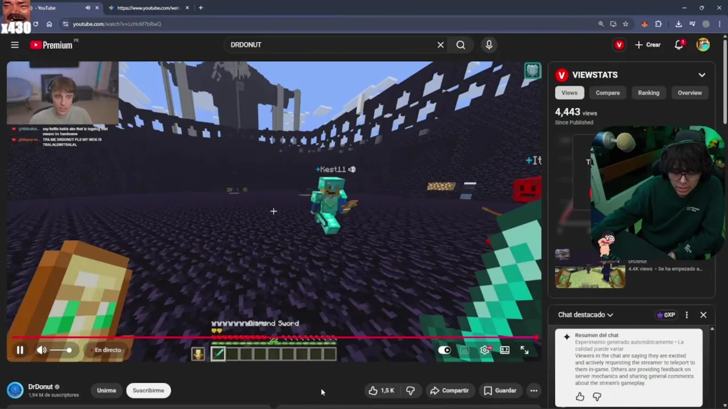Screen dimensions: 728x409
Task: Clear the DRDONUT search text
Action: pyautogui.click(x=440, y=45)
